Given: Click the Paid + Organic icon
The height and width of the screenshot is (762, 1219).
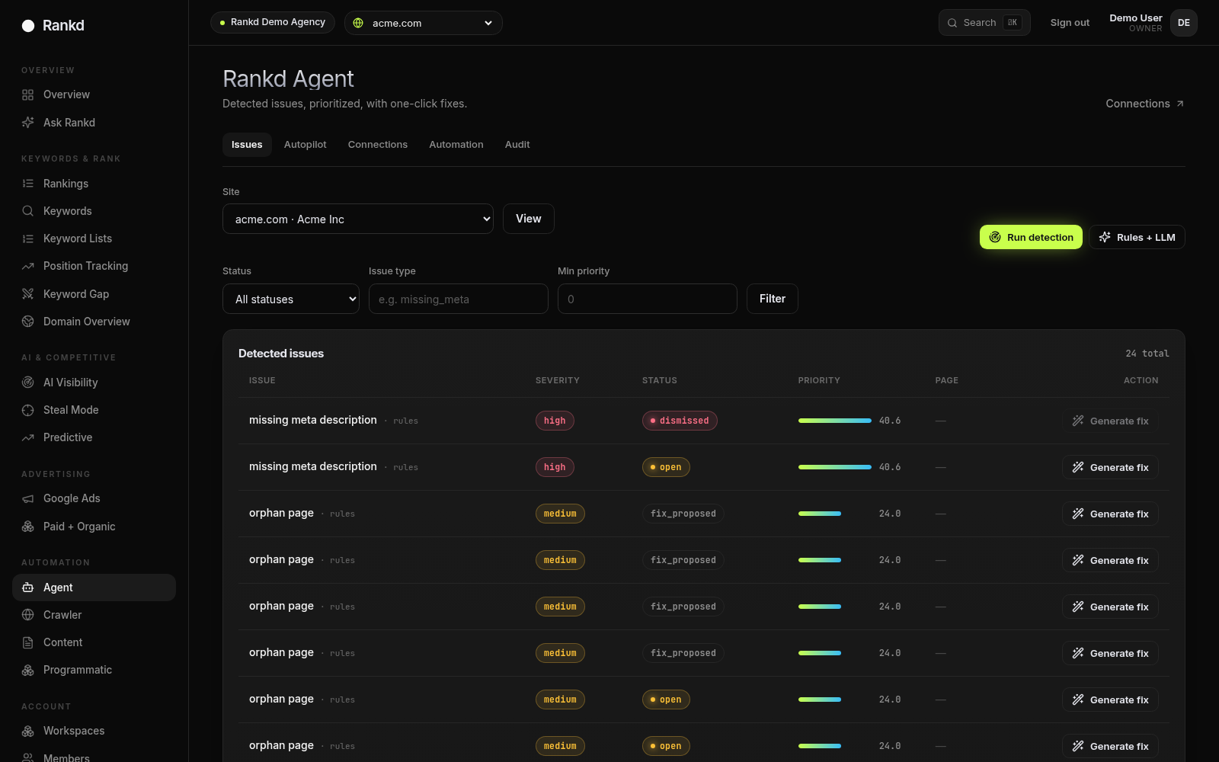Looking at the screenshot, I should click(28, 527).
